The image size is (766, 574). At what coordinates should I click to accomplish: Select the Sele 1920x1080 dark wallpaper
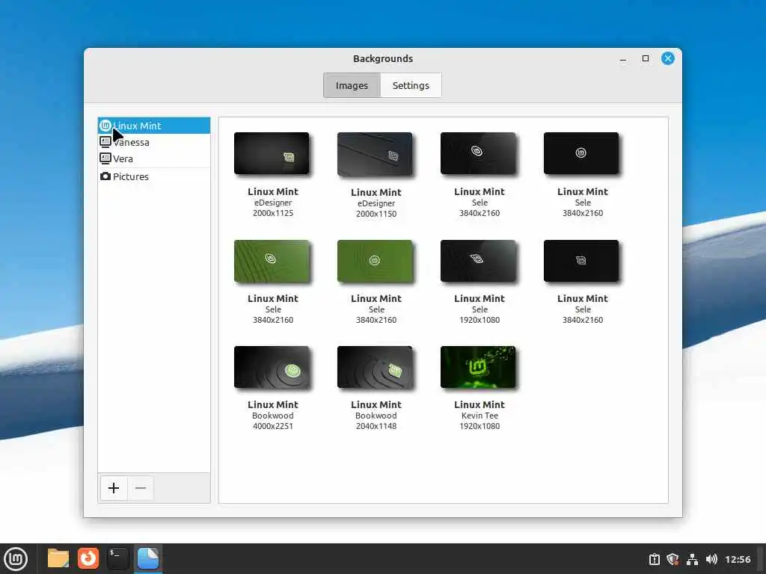click(x=478, y=261)
